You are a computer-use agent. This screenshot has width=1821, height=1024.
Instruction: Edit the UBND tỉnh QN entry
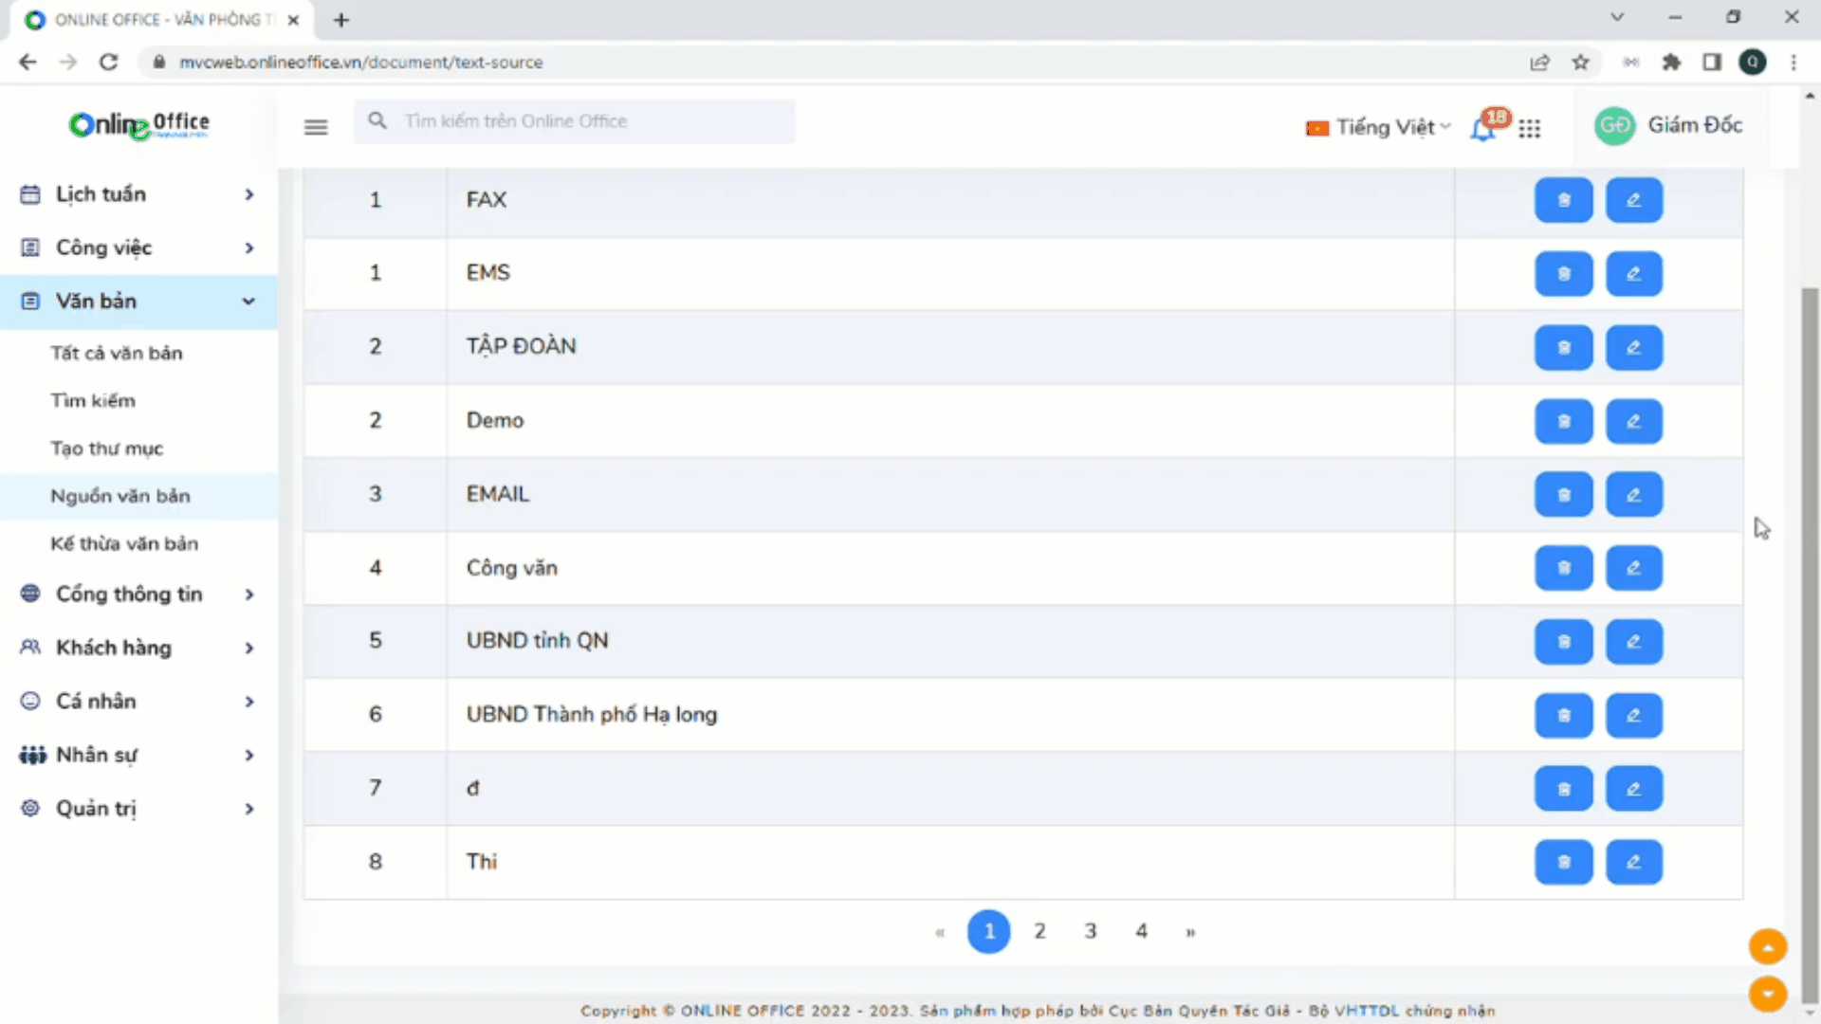(1633, 642)
